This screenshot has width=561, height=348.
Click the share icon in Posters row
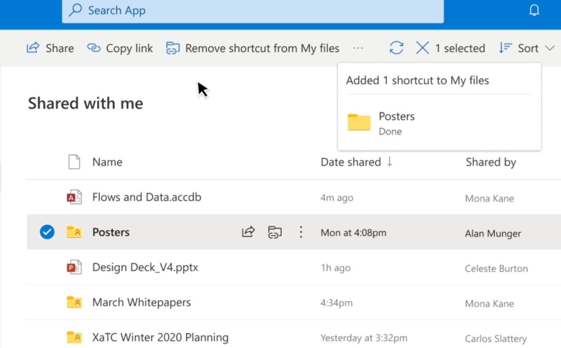(248, 232)
